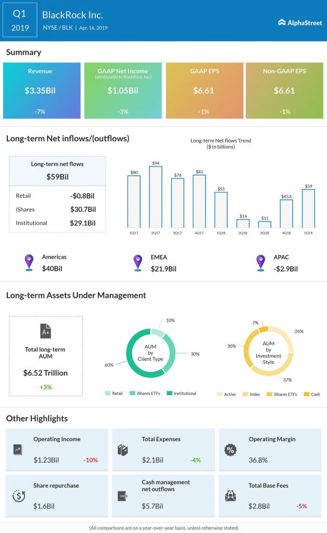Click the $6.52 Trillion AUM value
Image resolution: width=327 pixels, height=533 pixels.
pos(45,373)
